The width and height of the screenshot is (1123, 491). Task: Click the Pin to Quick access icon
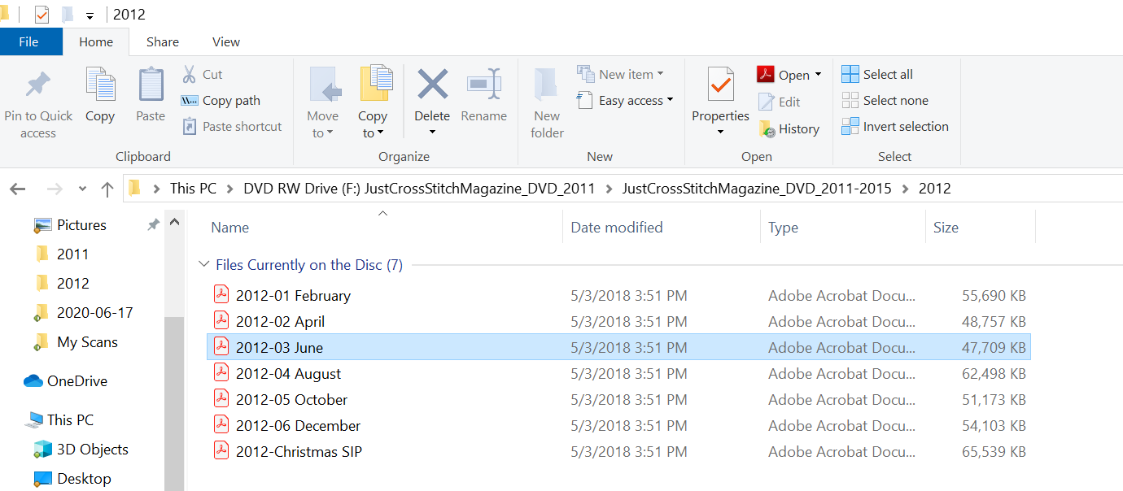pyautogui.click(x=37, y=85)
